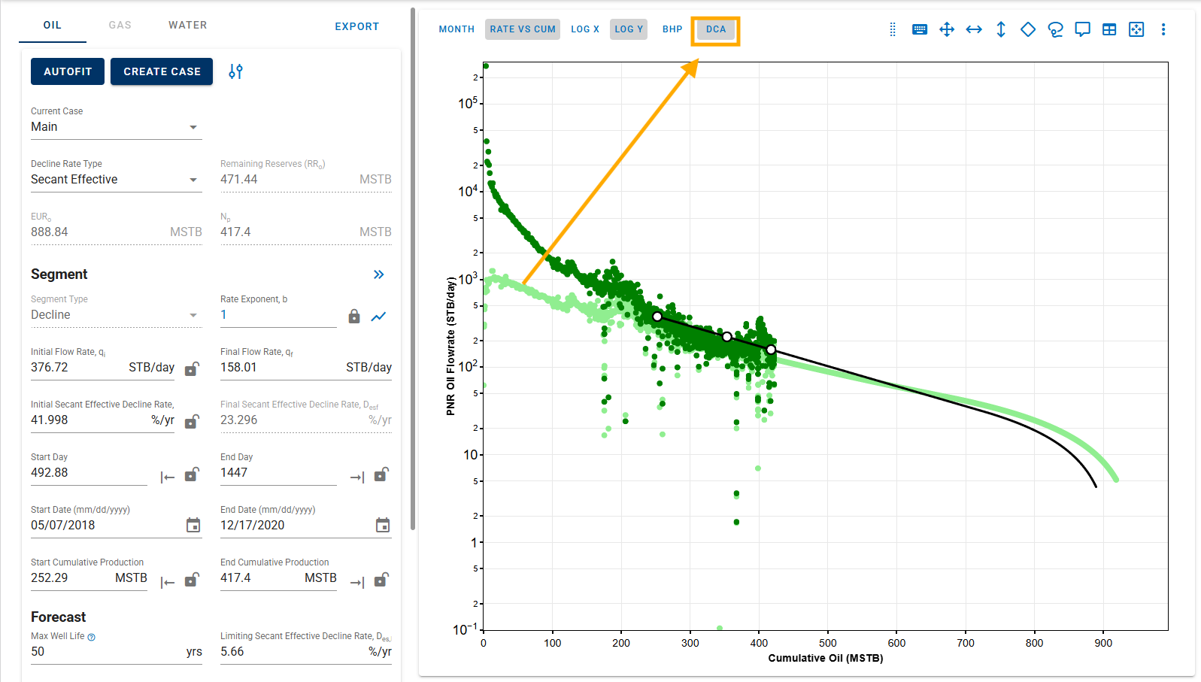Viewport: 1201px width, 682px height.
Task: Activate the vertical zoom arrows tool
Action: click(1001, 29)
